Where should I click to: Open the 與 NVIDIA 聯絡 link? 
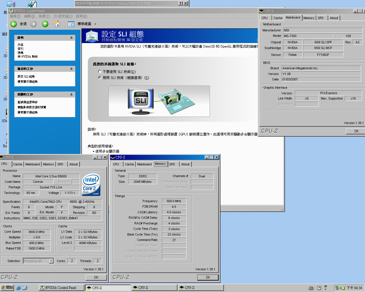click(28, 56)
